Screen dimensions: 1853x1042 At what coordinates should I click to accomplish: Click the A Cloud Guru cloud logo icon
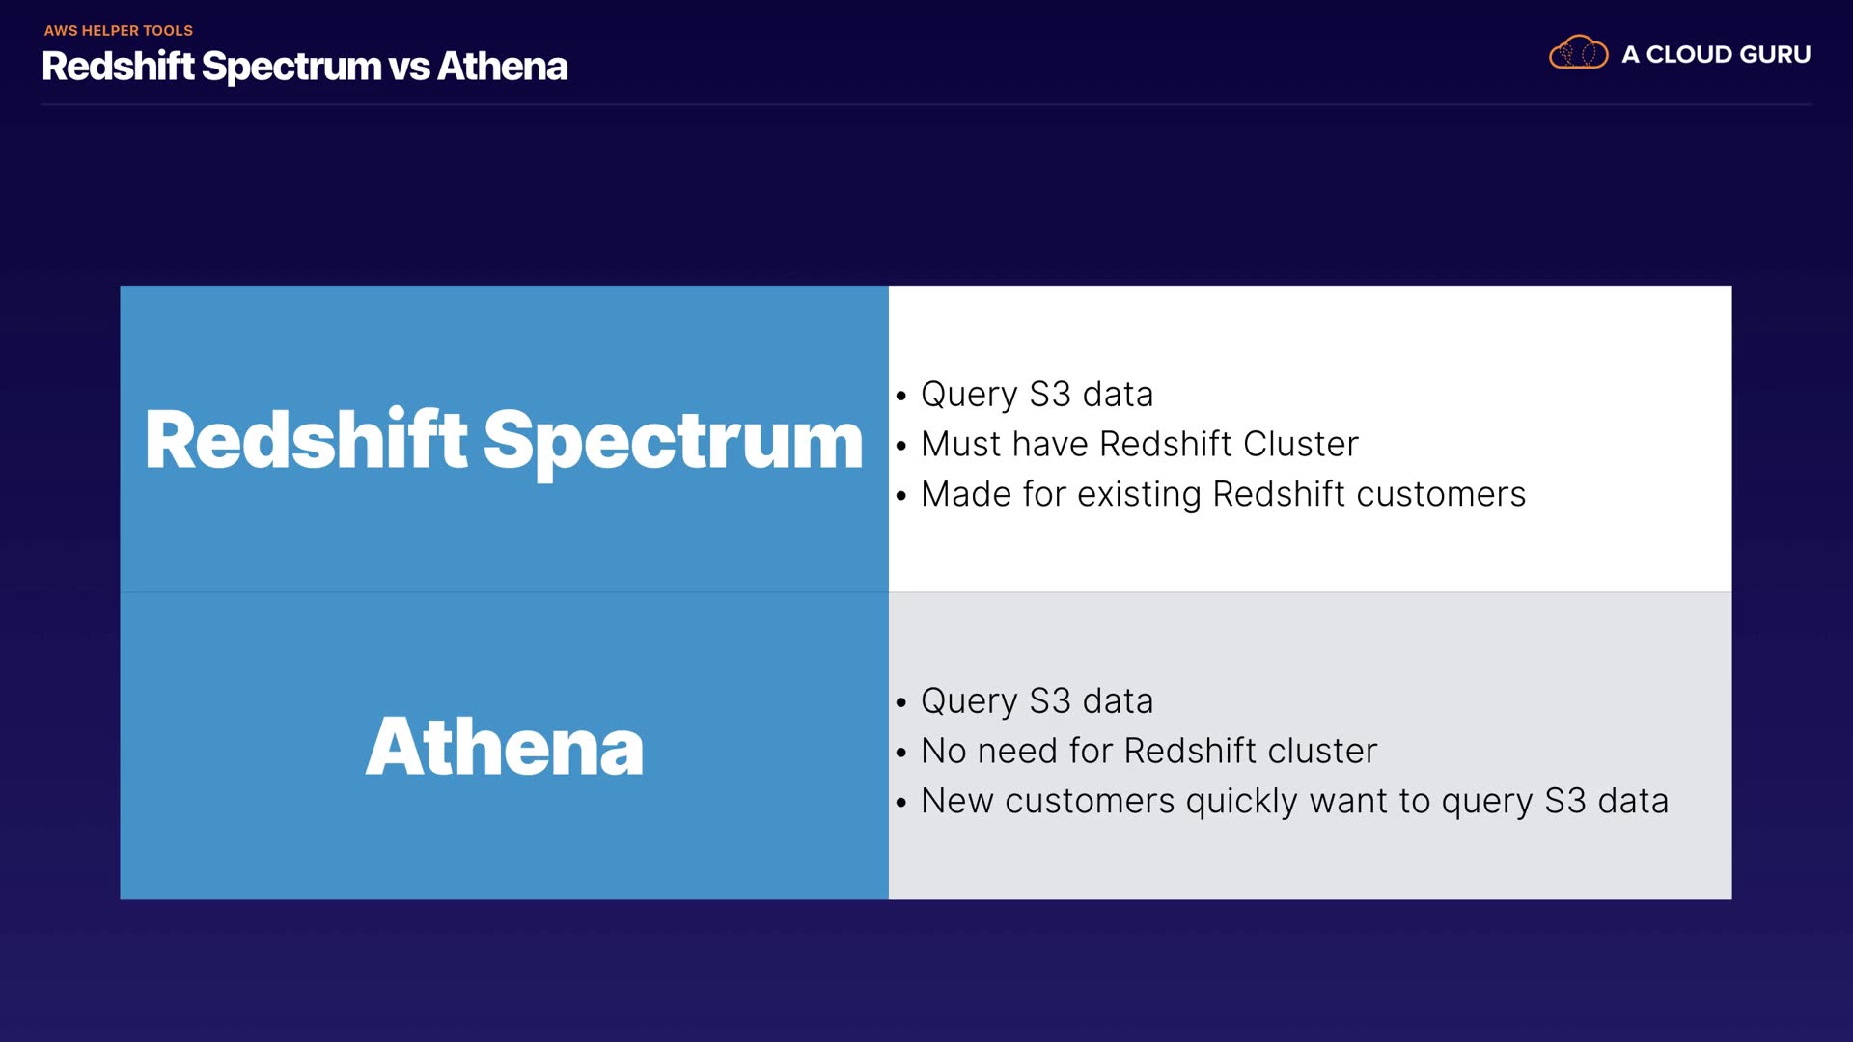(x=1578, y=53)
